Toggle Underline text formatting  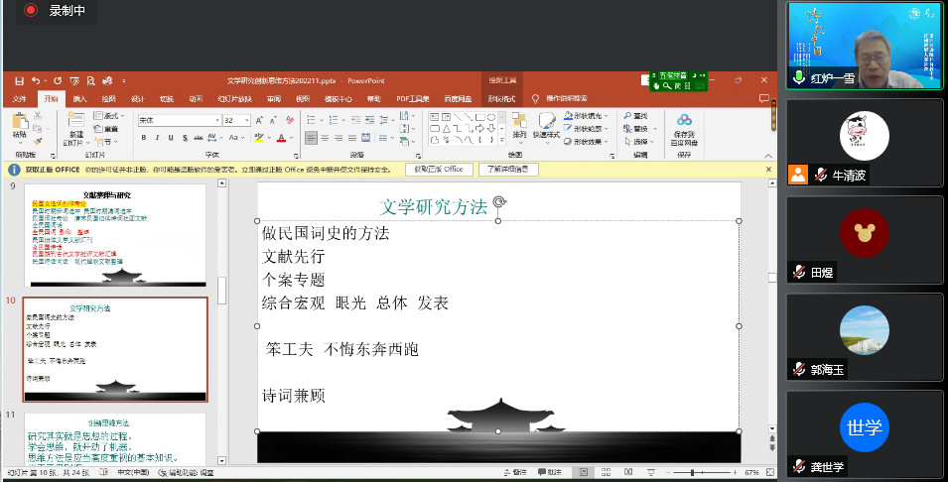(x=171, y=138)
